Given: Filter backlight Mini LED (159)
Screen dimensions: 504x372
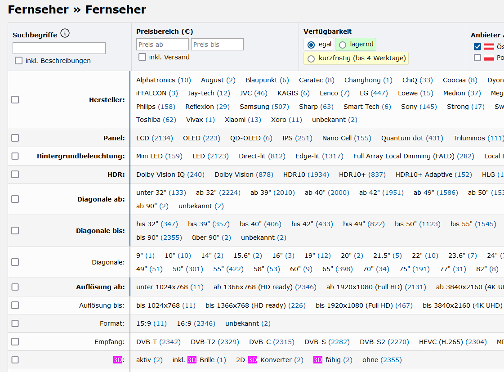Looking at the screenshot, I should point(160,156).
